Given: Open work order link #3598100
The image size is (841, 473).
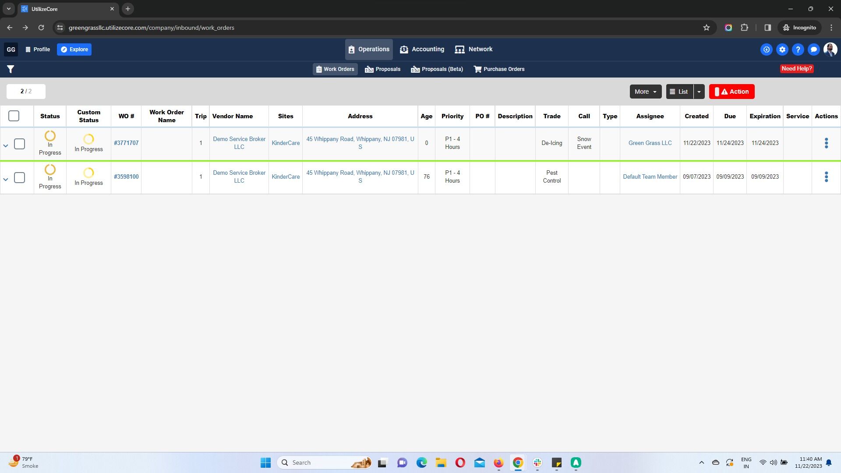Looking at the screenshot, I should (126, 177).
